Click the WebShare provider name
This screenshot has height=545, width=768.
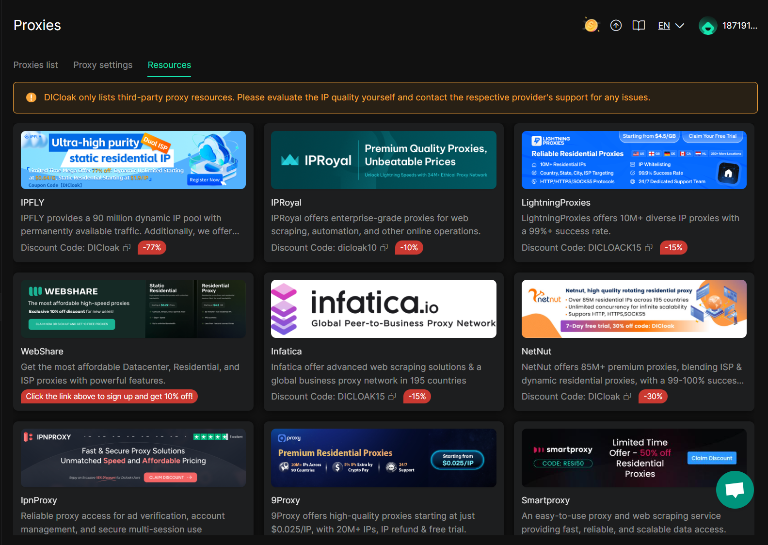[42, 352]
